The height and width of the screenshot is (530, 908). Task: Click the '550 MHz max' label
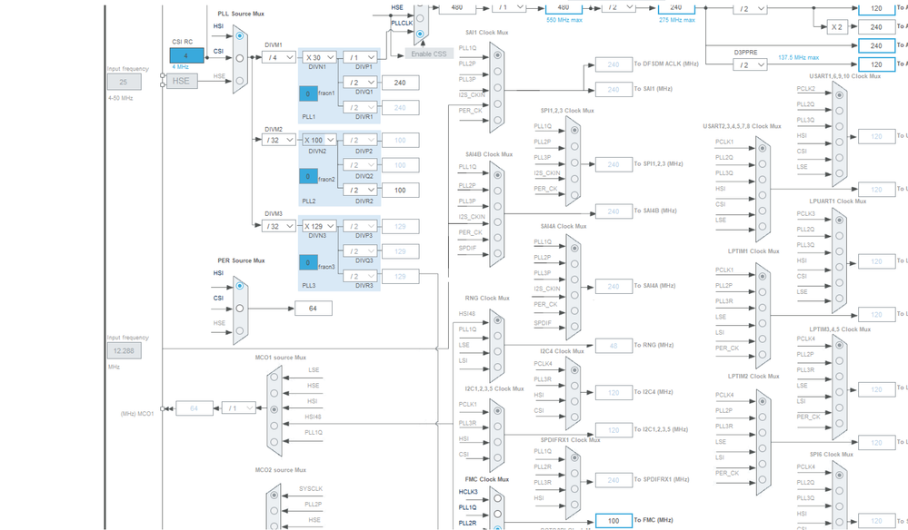click(x=564, y=20)
